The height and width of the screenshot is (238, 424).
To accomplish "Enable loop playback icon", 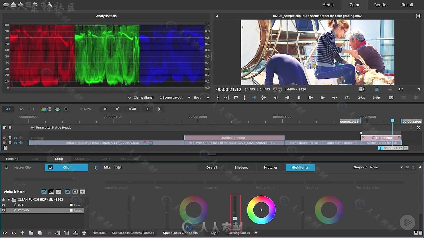I will pyautogui.click(x=347, y=98).
